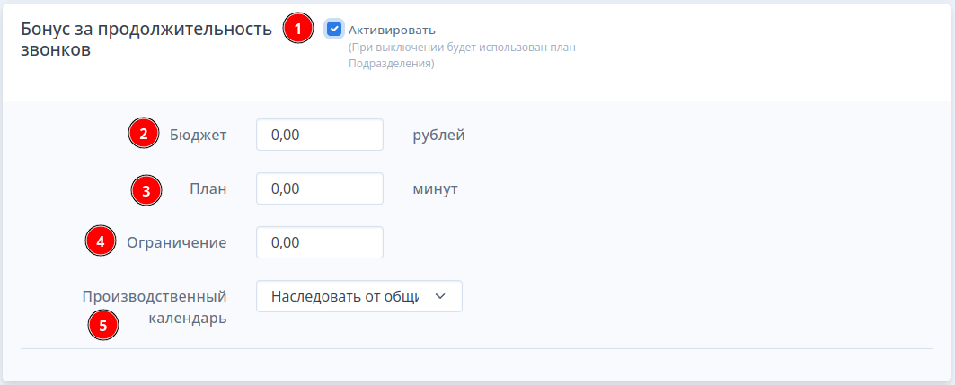Click the рублей unit text
This screenshot has height=385, width=955.
(439, 135)
